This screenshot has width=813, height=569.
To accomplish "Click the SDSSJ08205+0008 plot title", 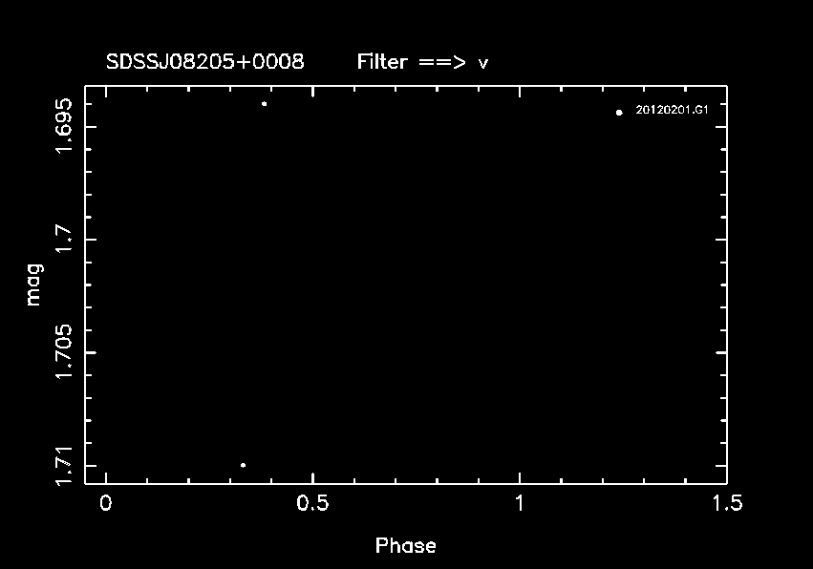I will 205,62.
